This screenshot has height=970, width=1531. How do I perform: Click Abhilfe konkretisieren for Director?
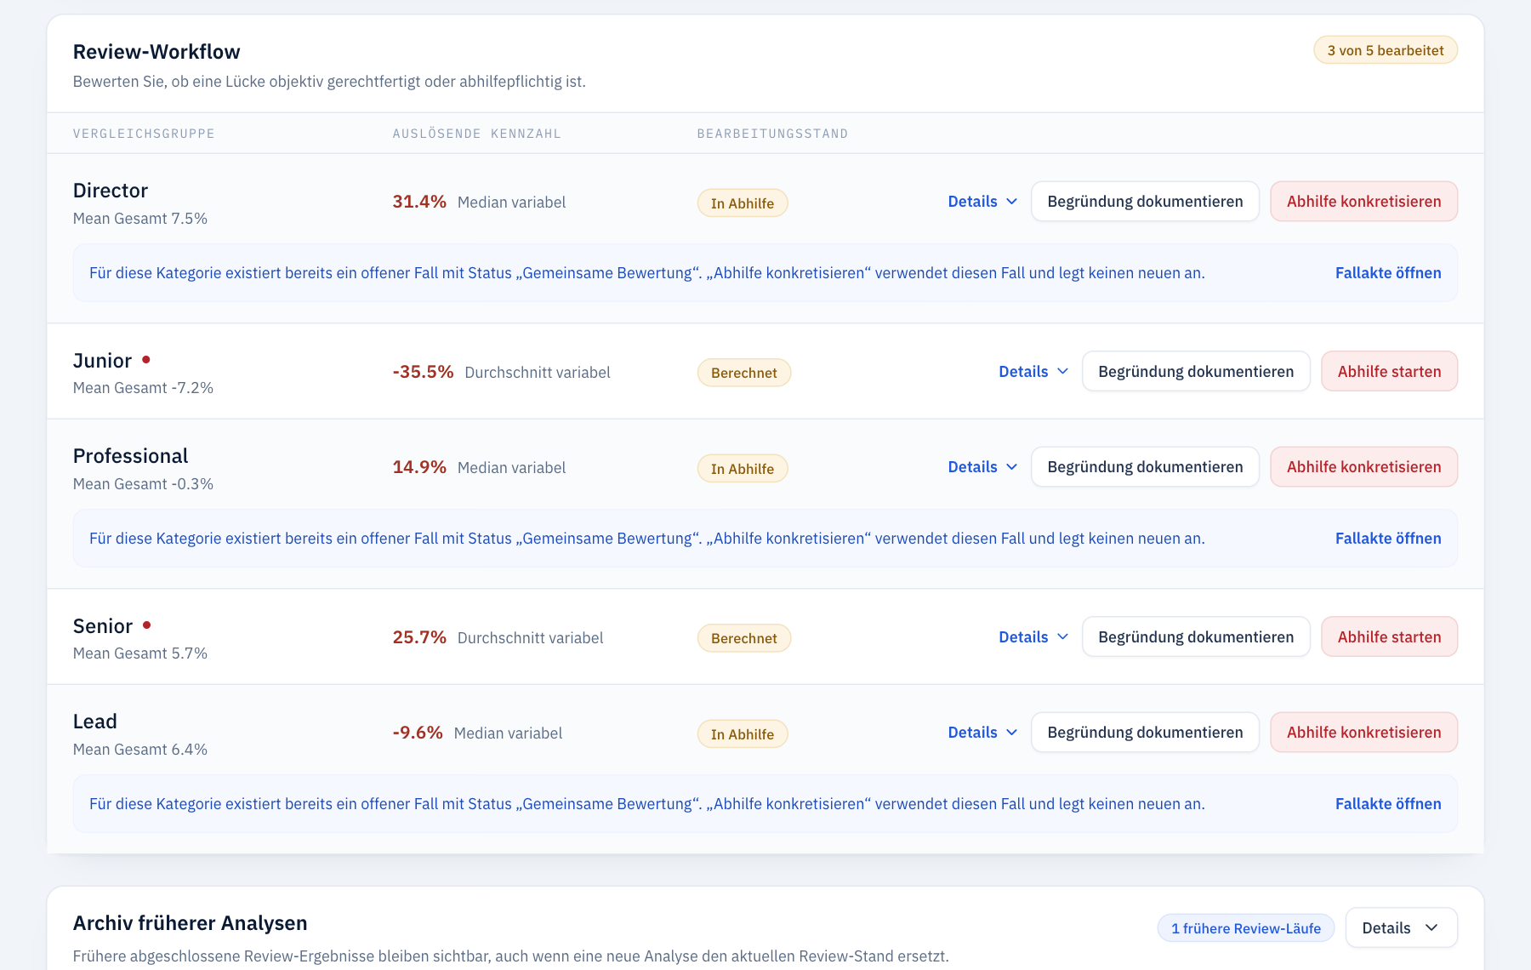click(1363, 202)
